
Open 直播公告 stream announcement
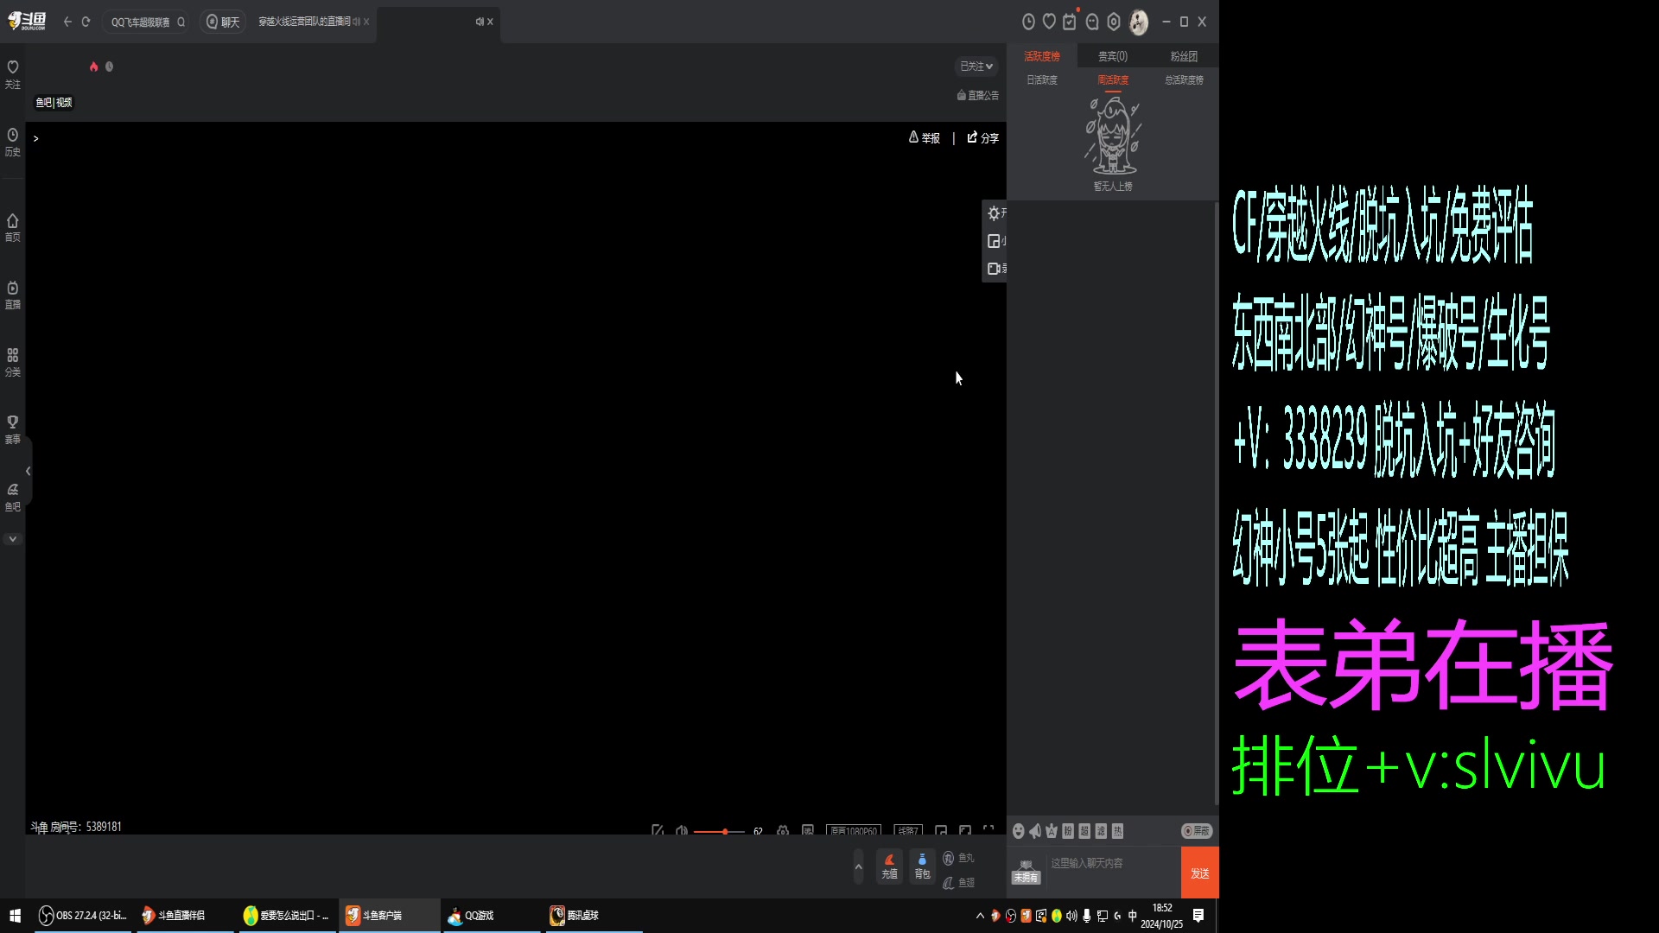pos(978,95)
